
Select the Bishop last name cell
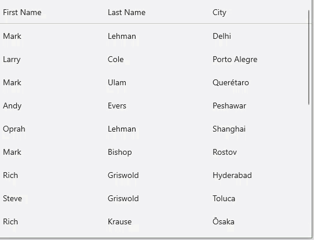click(120, 152)
